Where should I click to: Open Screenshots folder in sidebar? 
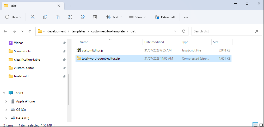click(22, 51)
